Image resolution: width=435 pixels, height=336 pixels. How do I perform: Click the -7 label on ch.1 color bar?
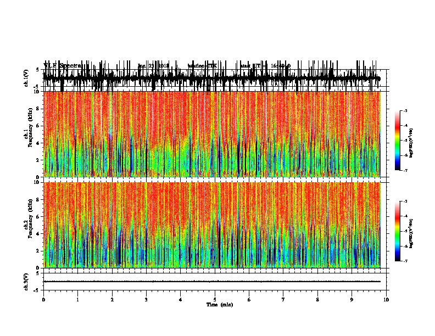coord(405,170)
